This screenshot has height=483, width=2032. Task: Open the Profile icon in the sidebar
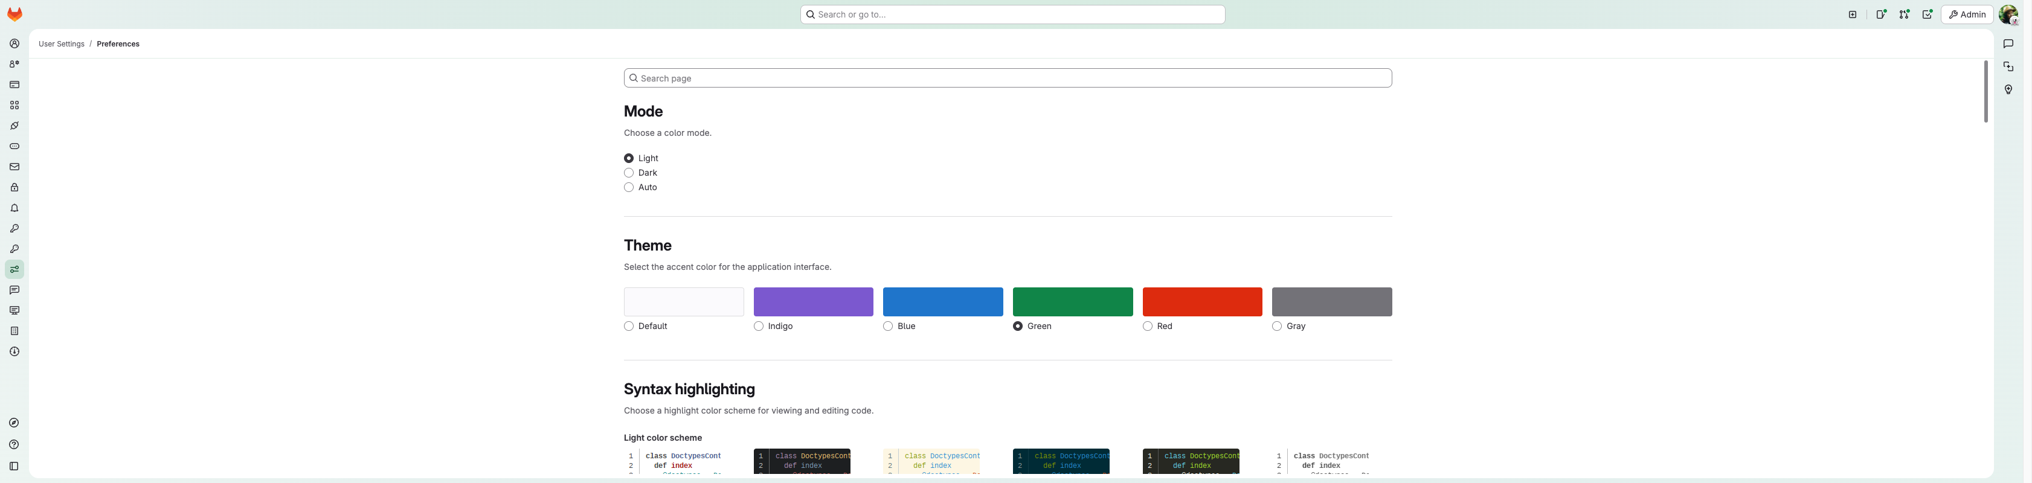pos(14,44)
